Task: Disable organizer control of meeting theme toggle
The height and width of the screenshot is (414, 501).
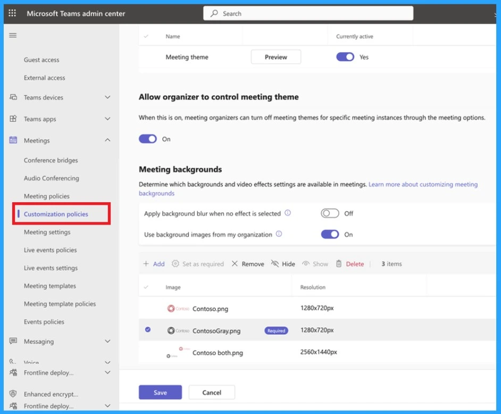Action: coord(148,139)
